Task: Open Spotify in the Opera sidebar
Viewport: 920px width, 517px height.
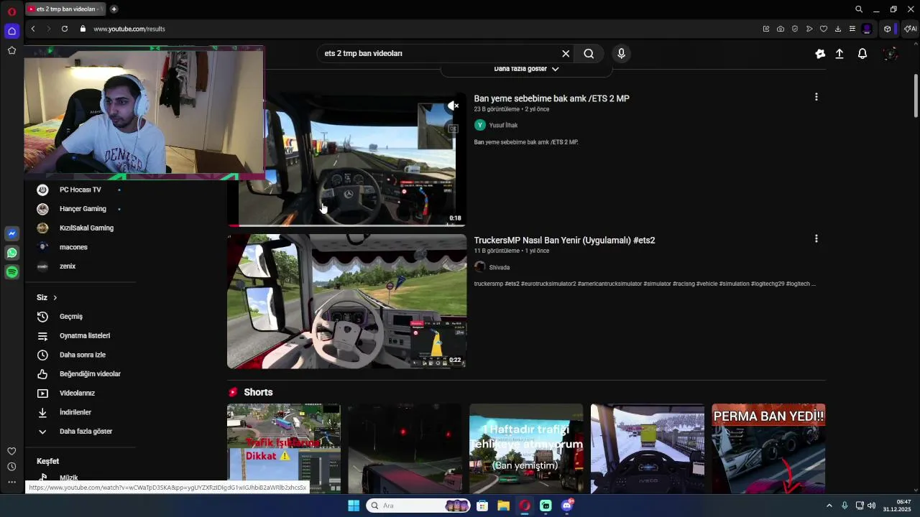Action: 11,272
